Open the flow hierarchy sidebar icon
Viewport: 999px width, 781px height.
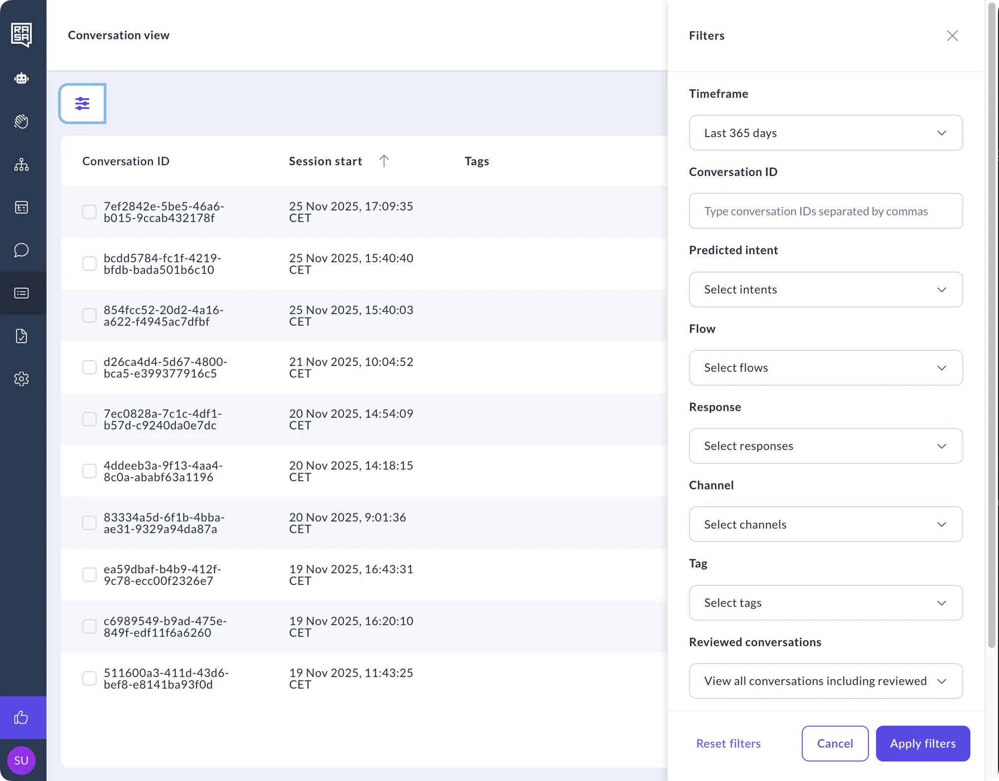pos(21,164)
